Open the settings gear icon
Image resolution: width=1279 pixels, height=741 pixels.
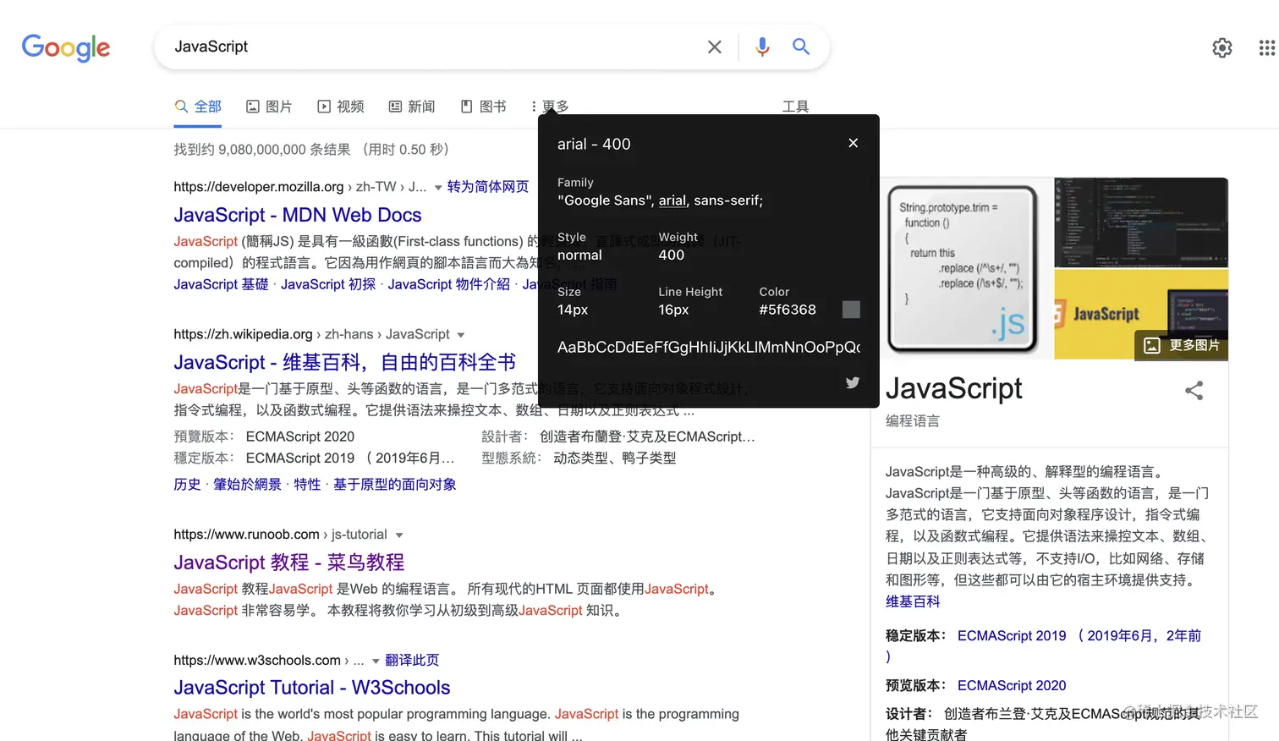(x=1221, y=48)
